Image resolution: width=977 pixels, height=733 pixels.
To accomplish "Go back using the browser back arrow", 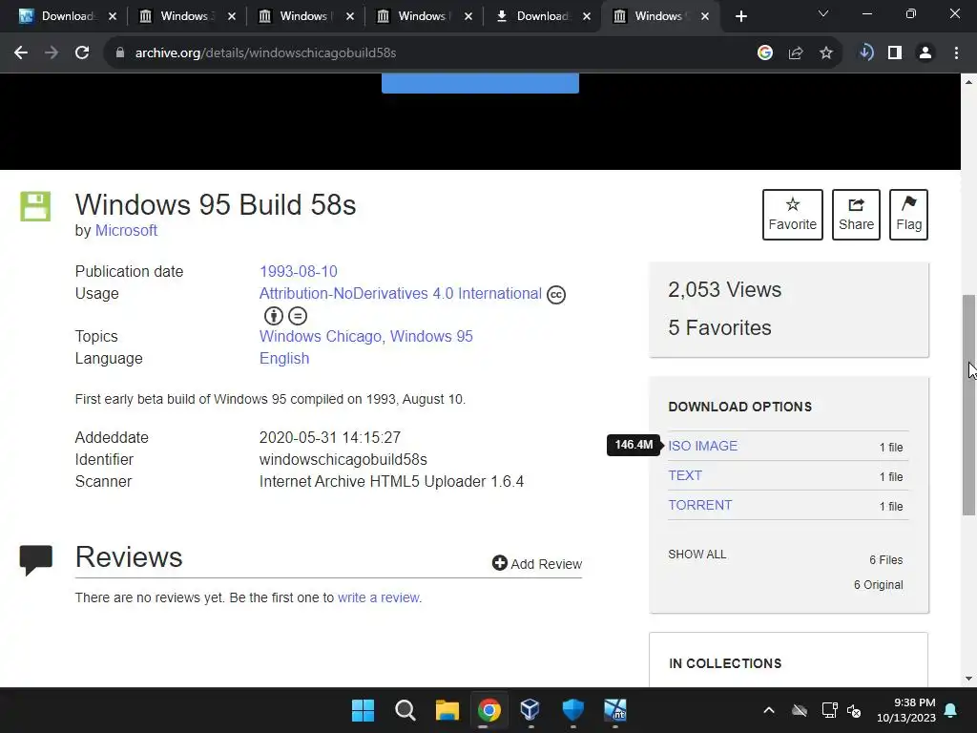I will pos(21,53).
